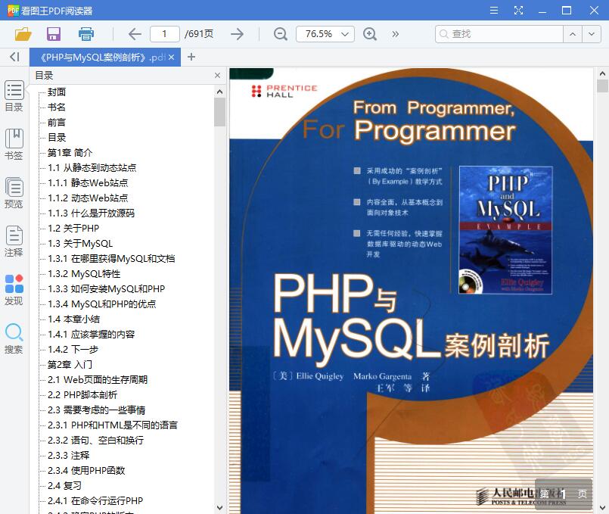
Task: Click outline panel scrollbar down arrow
Action: coord(219,508)
